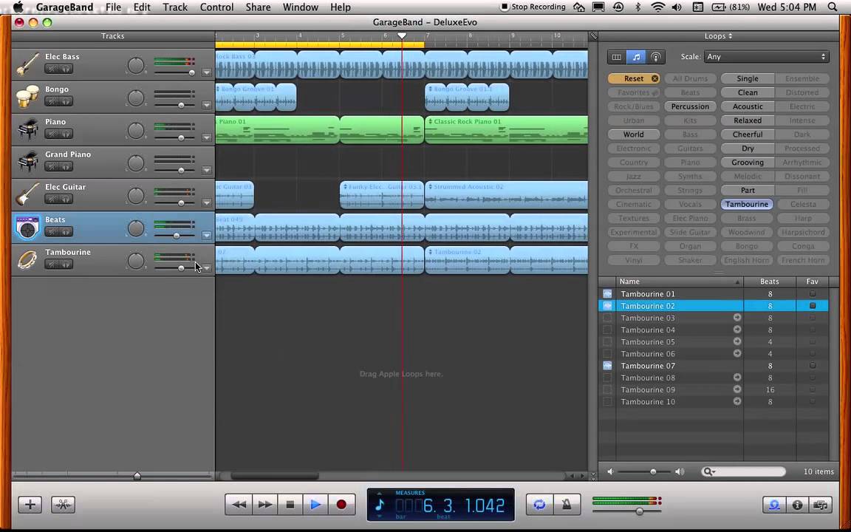Image resolution: width=851 pixels, height=532 pixels.
Task: Open the Track menu
Action: (175, 7)
